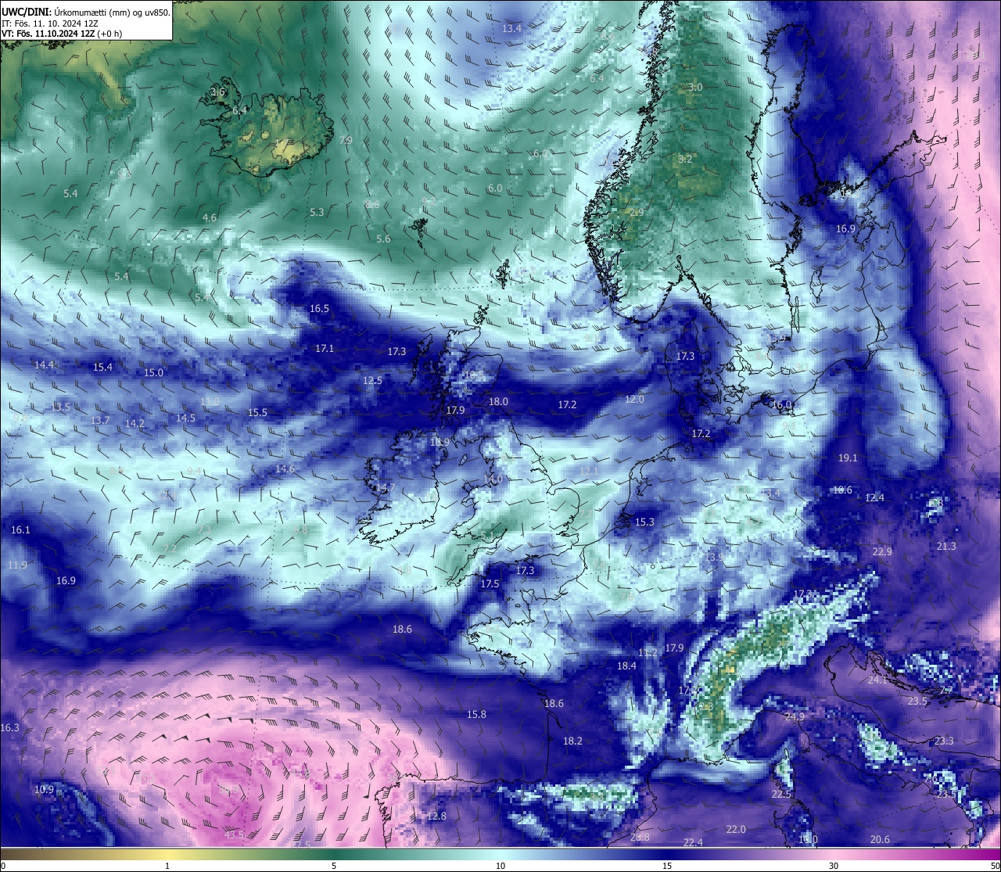1001x872 pixels.
Task: Click the 14.6 value on the map
Action: click(285, 468)
